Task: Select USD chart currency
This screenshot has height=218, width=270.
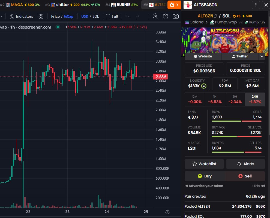Action: click(85, 17)
